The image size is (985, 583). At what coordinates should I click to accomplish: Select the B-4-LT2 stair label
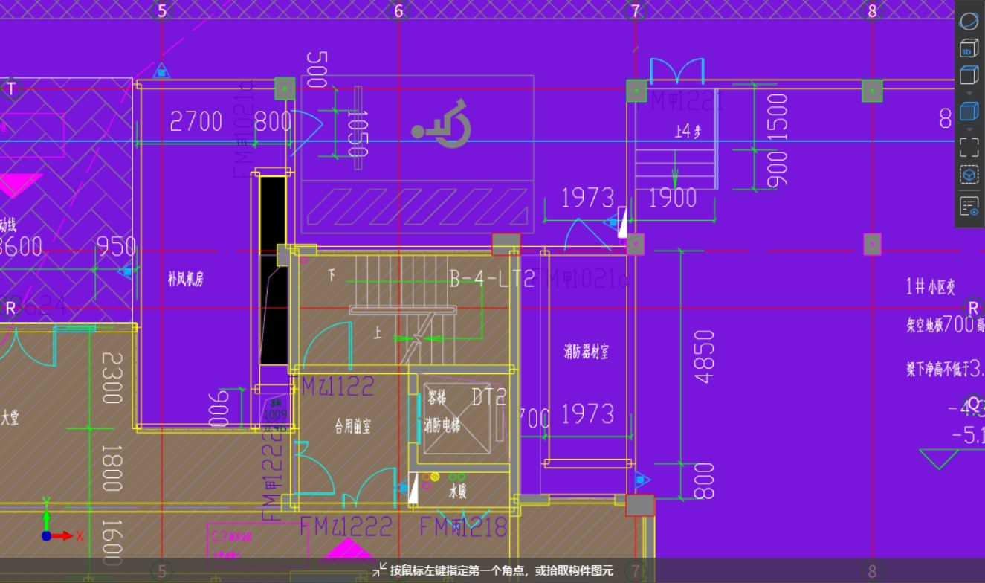pyautogui.click(x=492, y=279)
